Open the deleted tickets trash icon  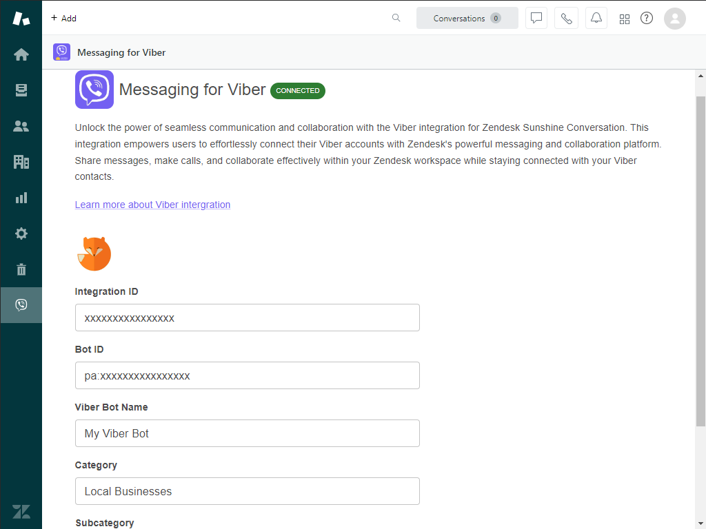(x=21, y=269)
